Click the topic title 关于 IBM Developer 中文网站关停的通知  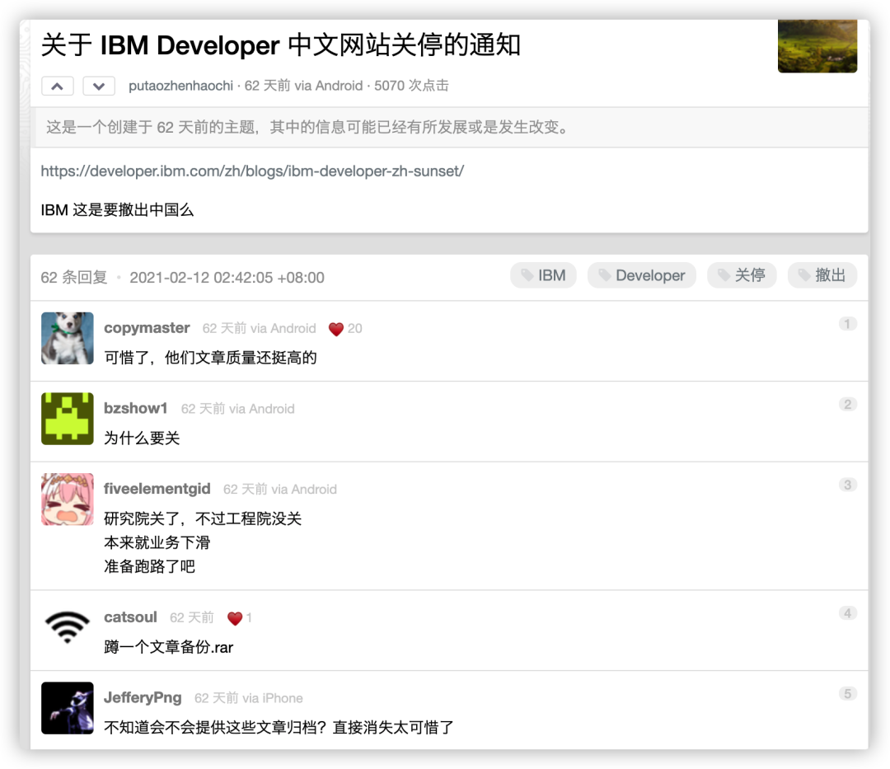281,45
